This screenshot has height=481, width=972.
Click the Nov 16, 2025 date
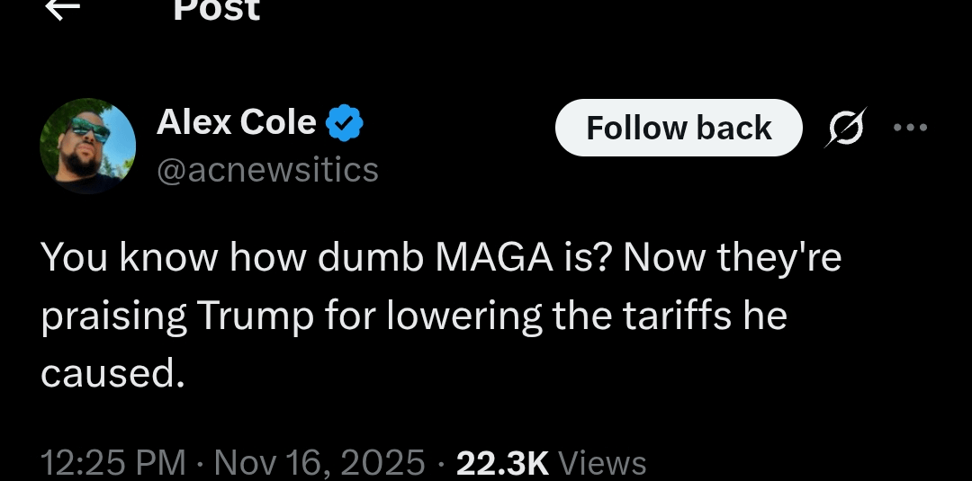pos(319,462)
